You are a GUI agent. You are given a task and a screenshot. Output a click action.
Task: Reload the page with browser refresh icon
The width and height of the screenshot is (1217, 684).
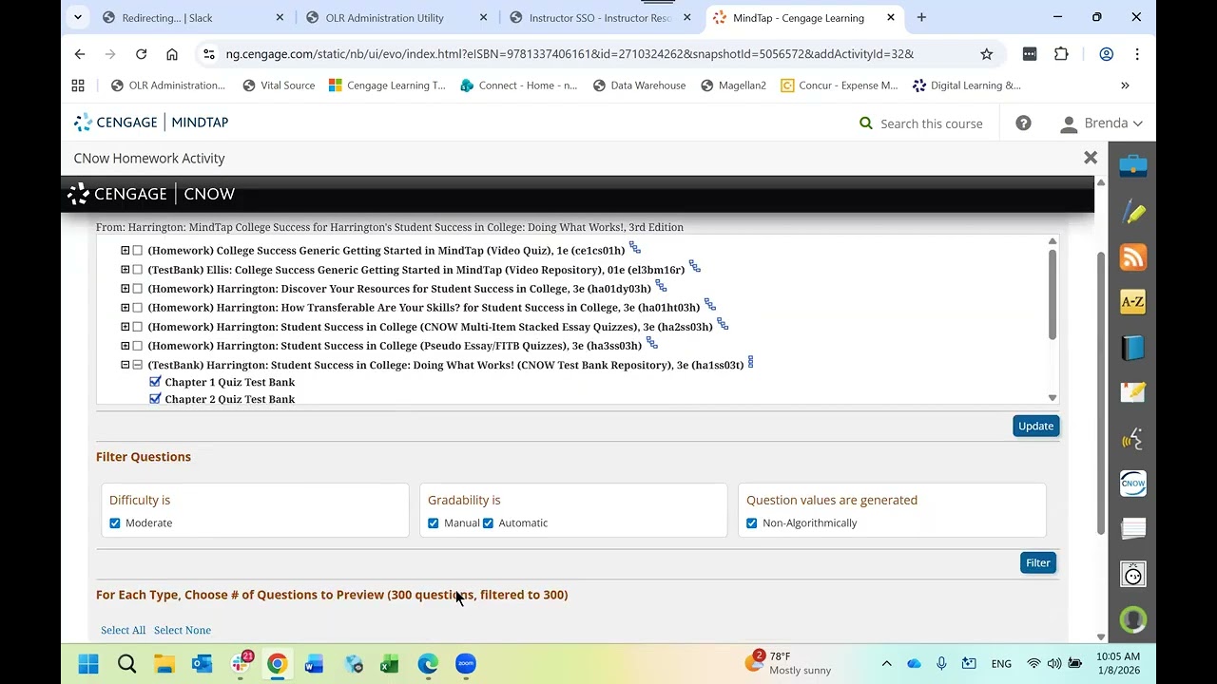click(141, 54)
